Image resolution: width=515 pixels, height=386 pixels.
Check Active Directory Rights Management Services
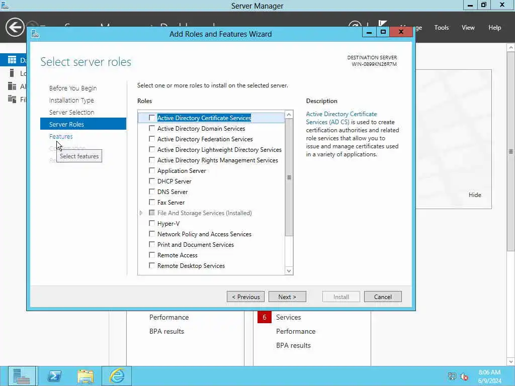click(152, 160)
